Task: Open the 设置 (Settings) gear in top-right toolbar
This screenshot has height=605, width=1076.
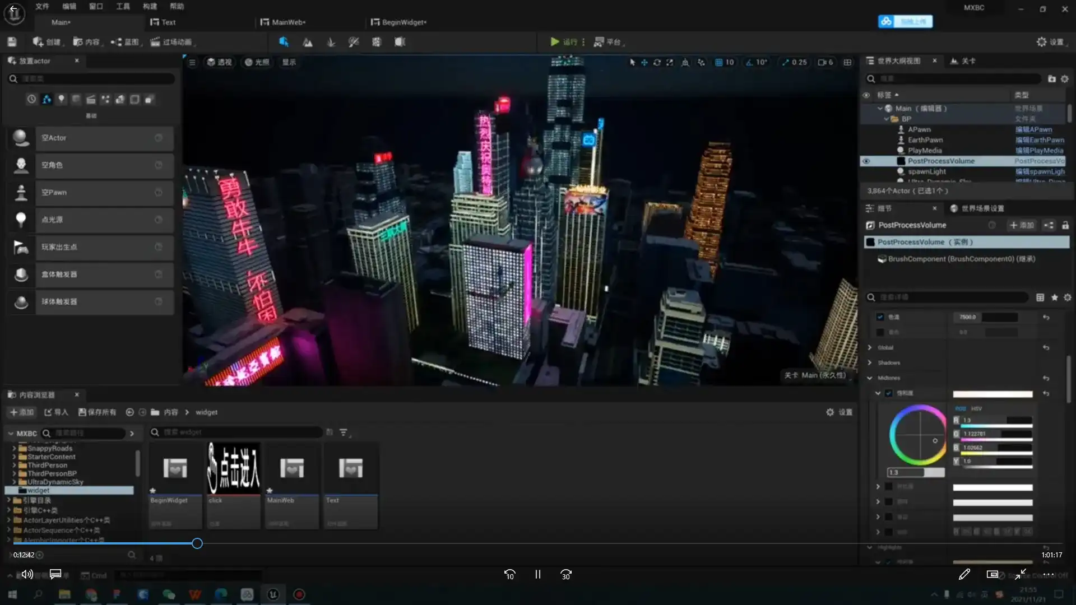Action: [x=1041, y=41]
